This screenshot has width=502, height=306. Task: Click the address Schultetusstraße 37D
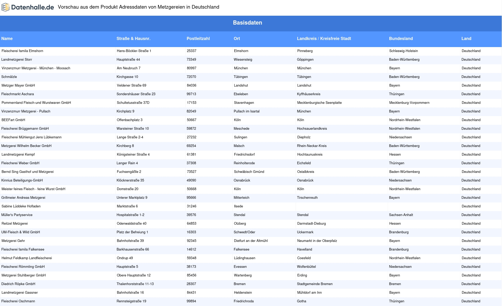point(133,103)
